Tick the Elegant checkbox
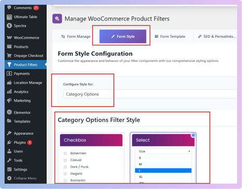242x189 pixels. [65, 174]
